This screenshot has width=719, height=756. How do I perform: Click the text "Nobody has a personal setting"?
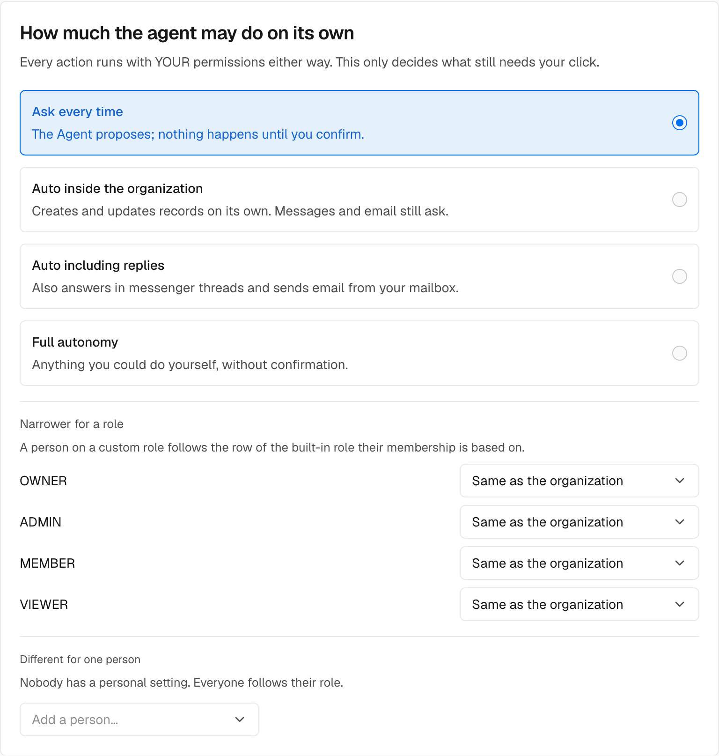tap(105, 682)
